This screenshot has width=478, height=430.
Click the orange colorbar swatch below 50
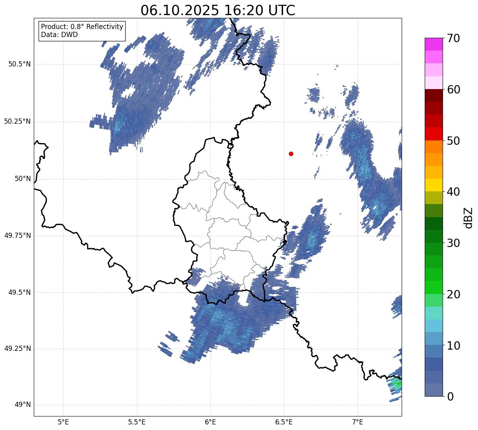pyautogui.click(x=434, y=147)
